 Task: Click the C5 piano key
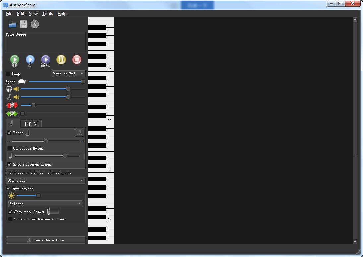pos(110,170)
